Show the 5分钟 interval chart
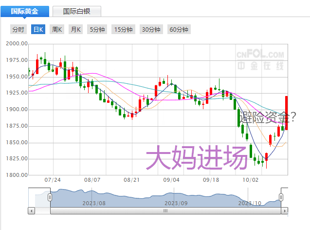 coord(97,30)
